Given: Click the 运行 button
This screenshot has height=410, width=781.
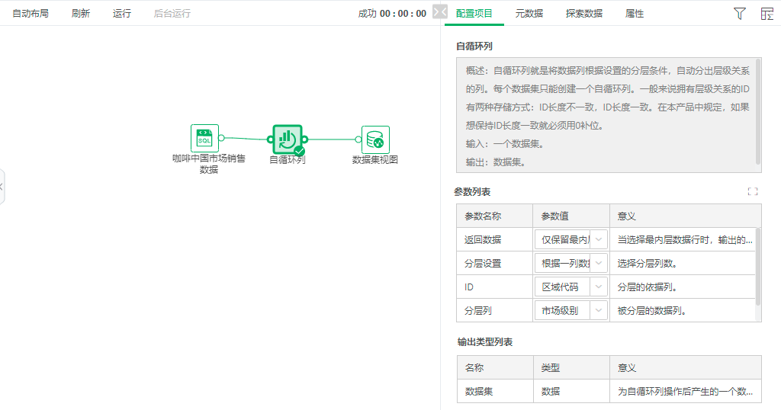Looking at the screenshot, I should click(121, 13).
